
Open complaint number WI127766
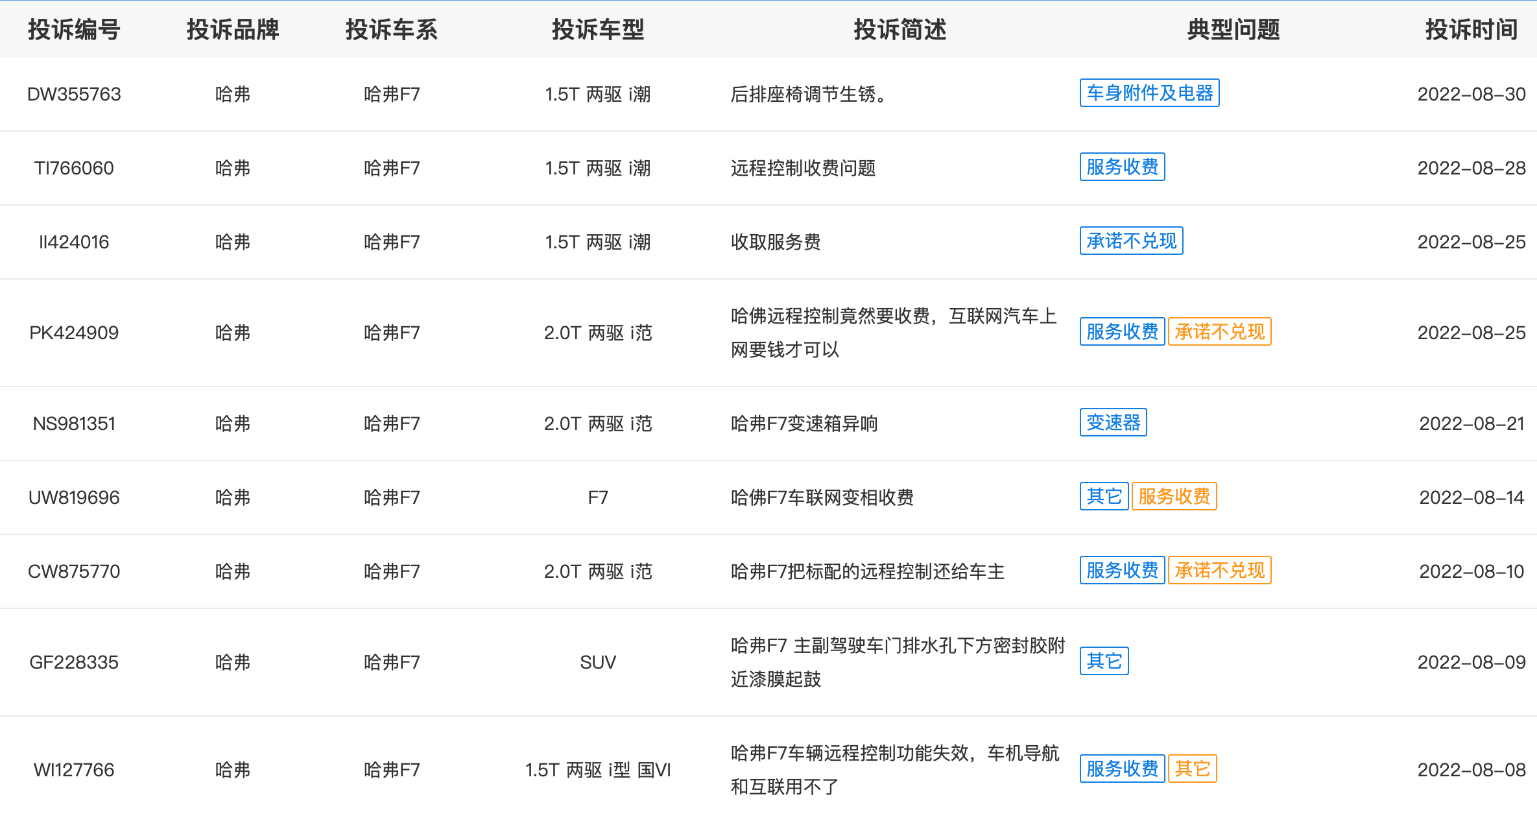click(74, 770)
